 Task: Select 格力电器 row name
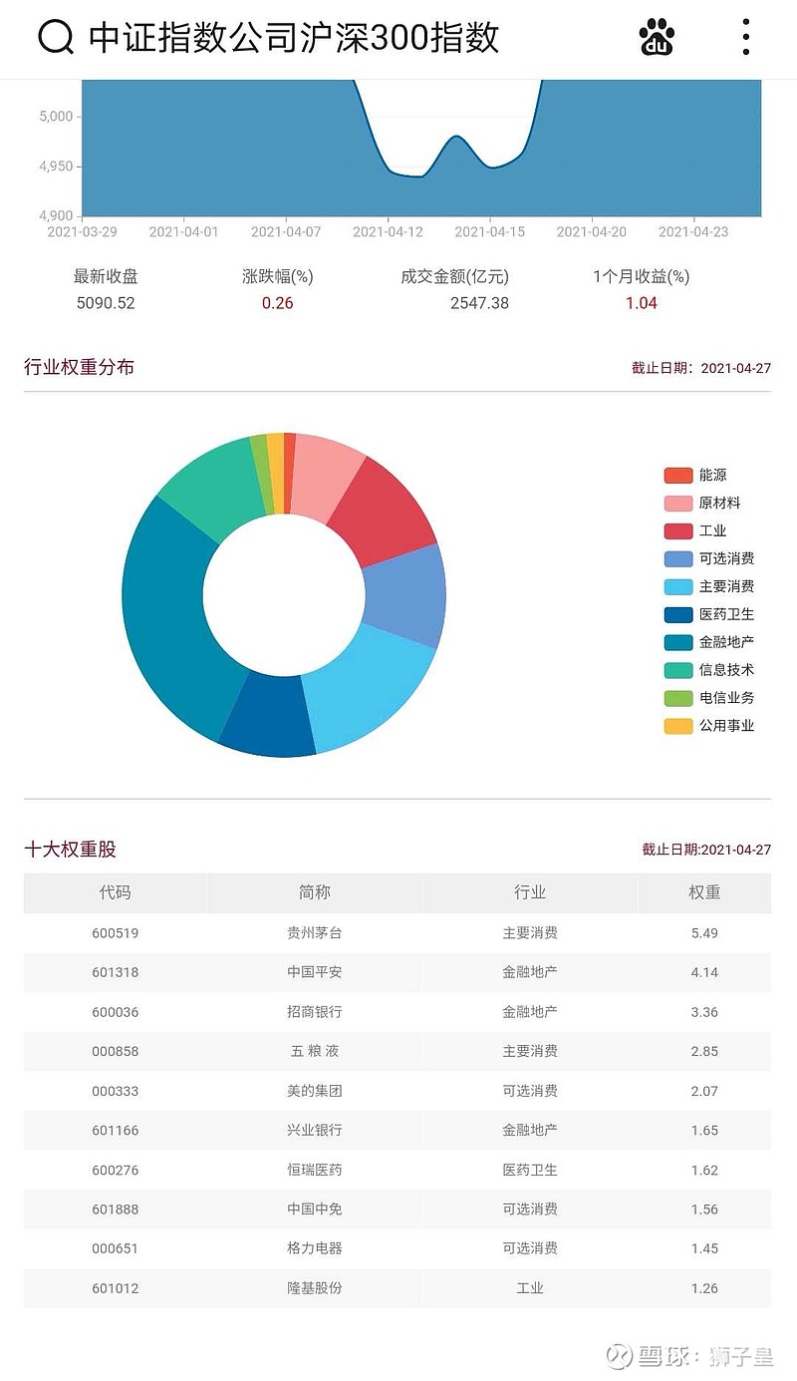(314, 1248)
